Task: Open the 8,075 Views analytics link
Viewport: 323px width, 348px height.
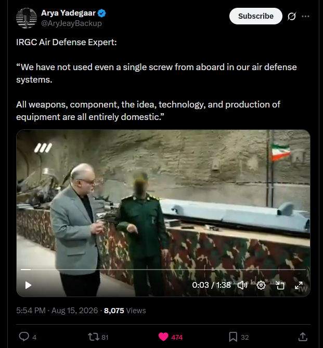Action: point(125,311)
